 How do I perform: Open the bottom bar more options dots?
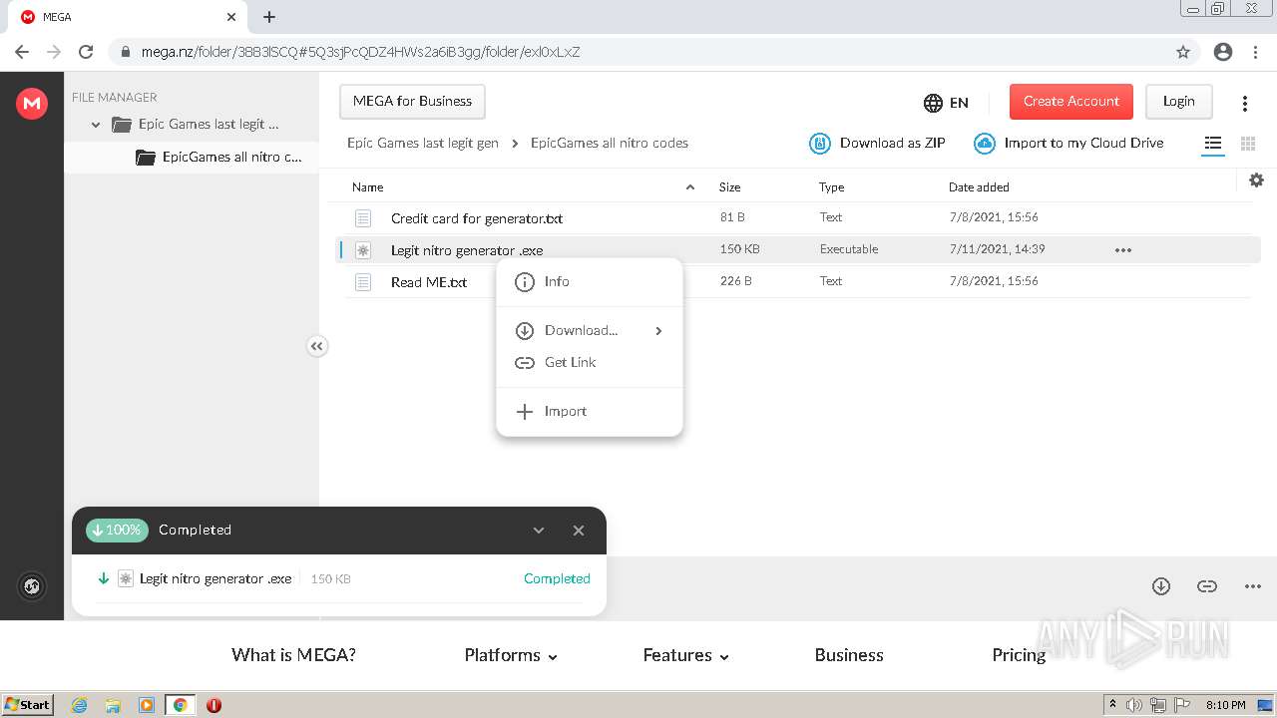(1253, 586)
